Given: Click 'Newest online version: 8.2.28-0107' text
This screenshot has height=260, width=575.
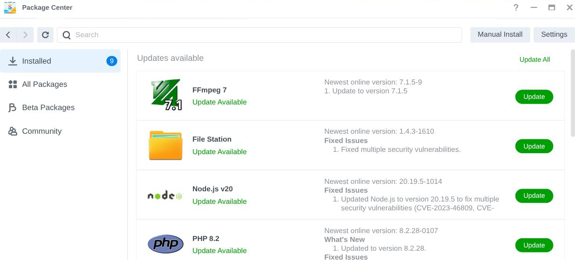Looking at the screenshot, I should [381, 231].
